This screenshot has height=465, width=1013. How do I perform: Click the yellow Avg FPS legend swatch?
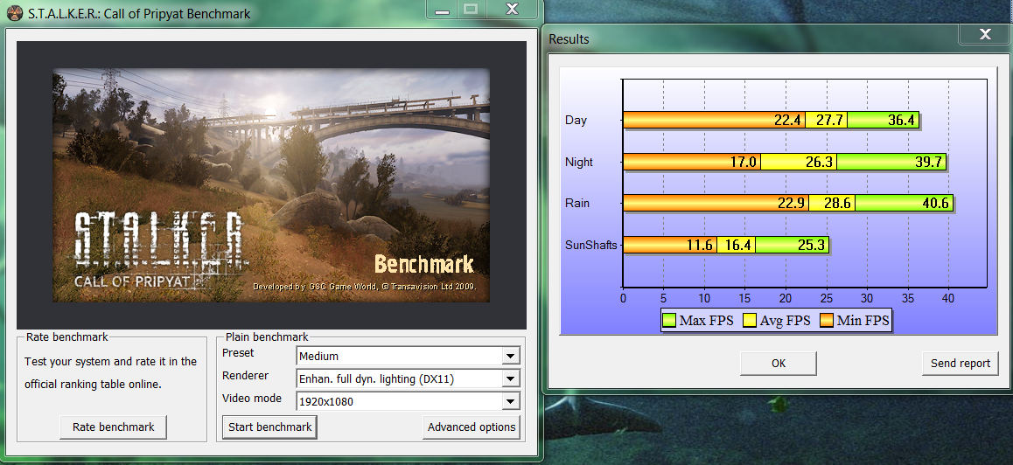[750, 320]
